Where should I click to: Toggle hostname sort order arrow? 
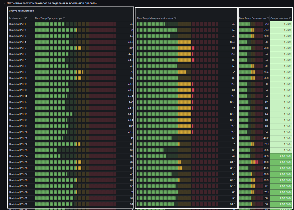pos(22,18)
